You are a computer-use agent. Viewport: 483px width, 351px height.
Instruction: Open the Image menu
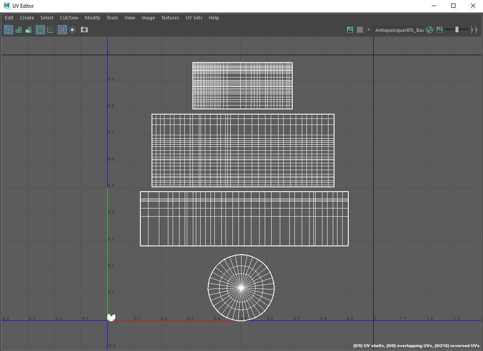[148, 18]
